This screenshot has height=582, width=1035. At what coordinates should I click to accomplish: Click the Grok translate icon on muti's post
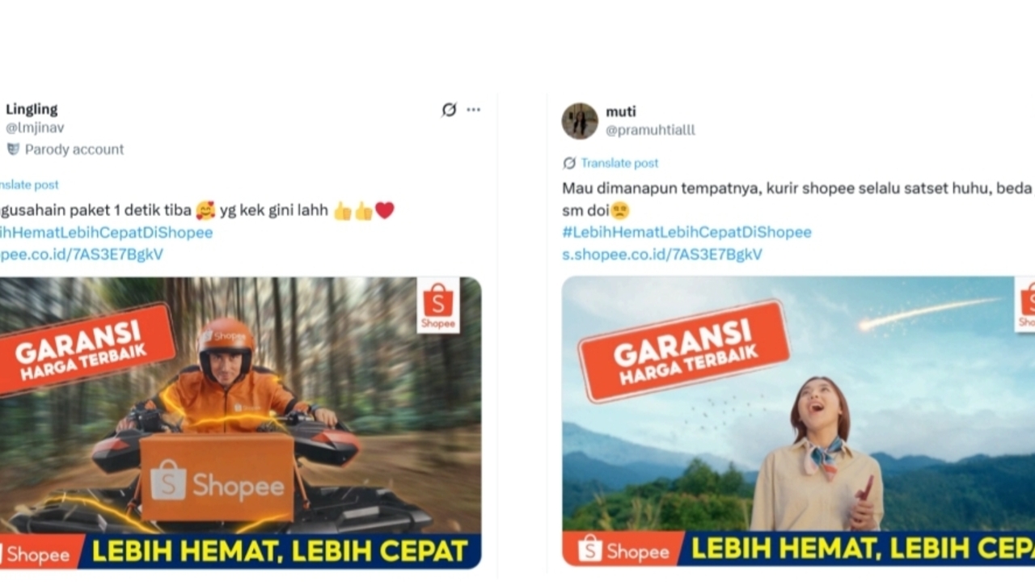569,163
